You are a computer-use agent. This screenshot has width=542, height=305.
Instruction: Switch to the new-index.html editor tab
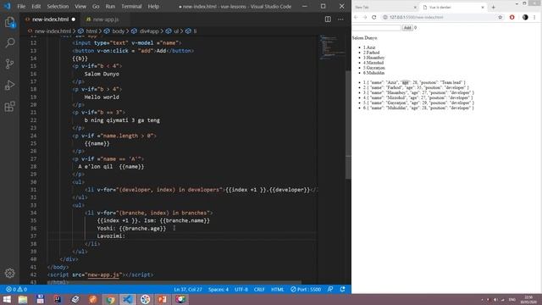50,19
